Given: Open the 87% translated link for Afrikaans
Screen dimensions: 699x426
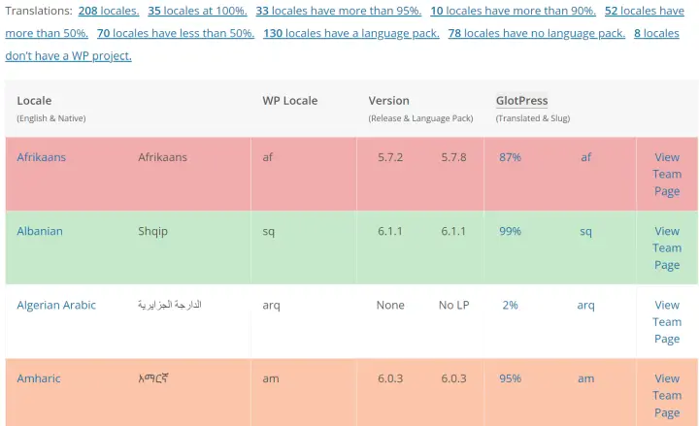Looking at the screenshot, I should tap(510, 157).
